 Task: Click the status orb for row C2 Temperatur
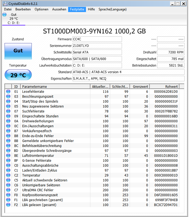click(x=8, y=175)
